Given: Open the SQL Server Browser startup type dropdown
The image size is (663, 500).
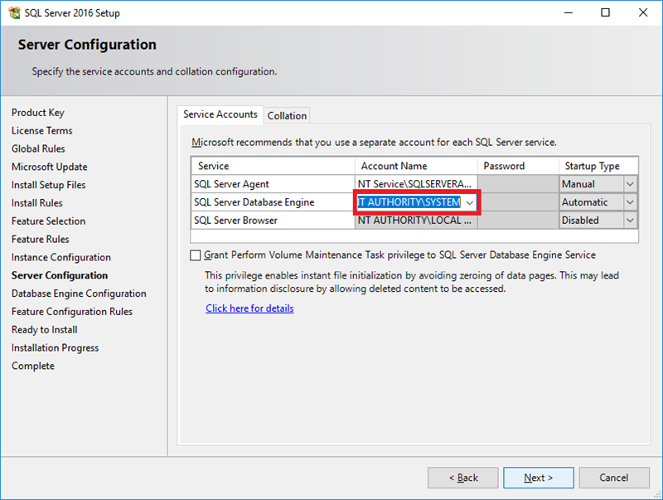Looking at the screenshot, I should tap(630, 221).
